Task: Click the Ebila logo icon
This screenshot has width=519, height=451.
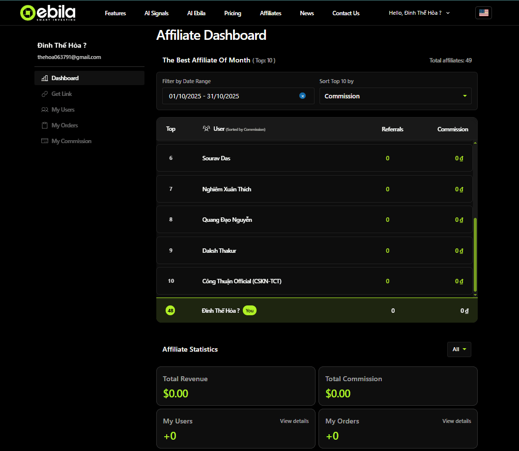Action: click(x=28, y=13)
